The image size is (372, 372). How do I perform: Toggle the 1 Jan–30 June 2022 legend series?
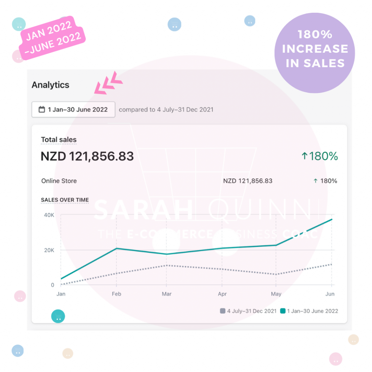[309, 311]
